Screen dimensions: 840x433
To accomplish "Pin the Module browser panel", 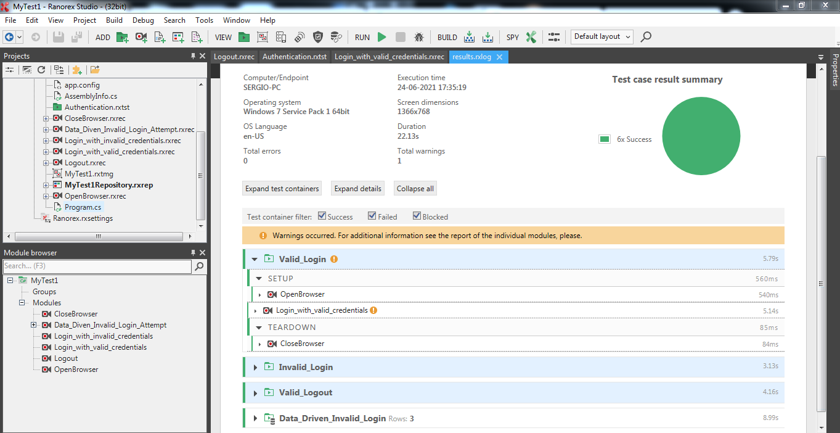I will pyautogui.click(x=194, y=253).
